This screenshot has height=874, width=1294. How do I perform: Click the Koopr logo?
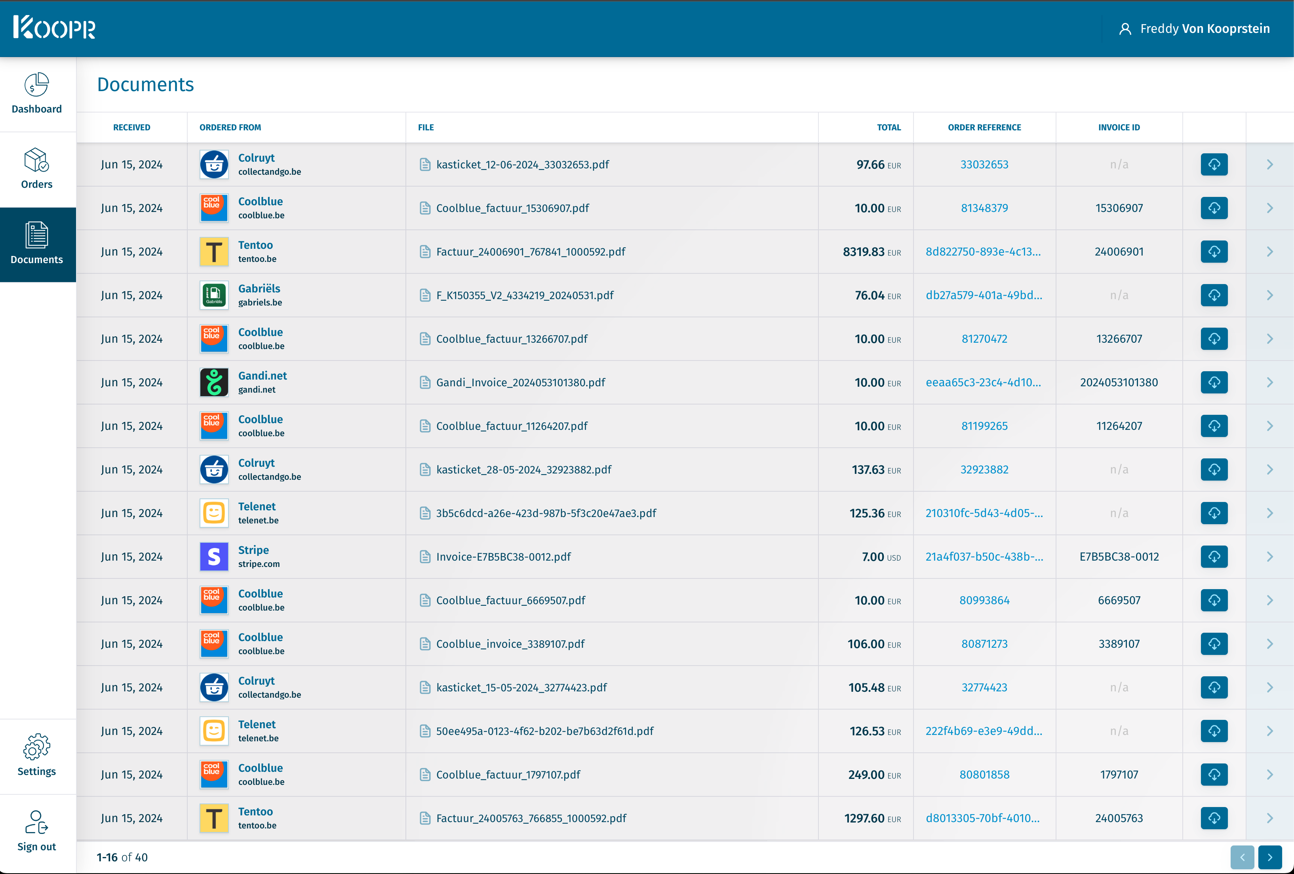[x=55, y=27]
